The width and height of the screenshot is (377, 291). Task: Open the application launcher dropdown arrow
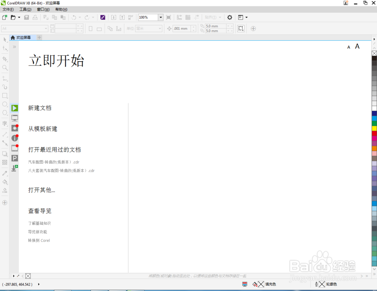(x=247, y=17)
